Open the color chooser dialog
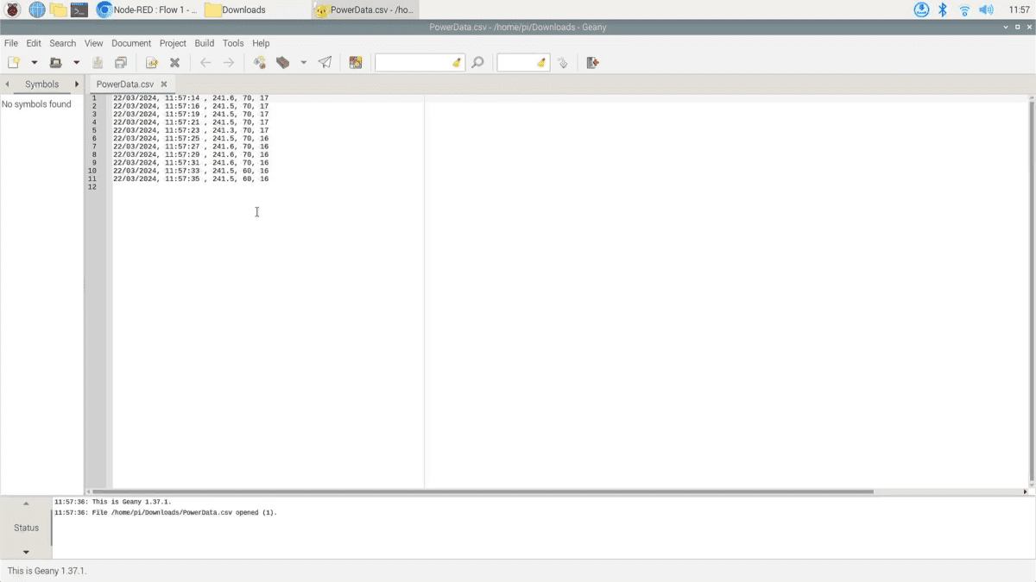 [x=356, y=62]
